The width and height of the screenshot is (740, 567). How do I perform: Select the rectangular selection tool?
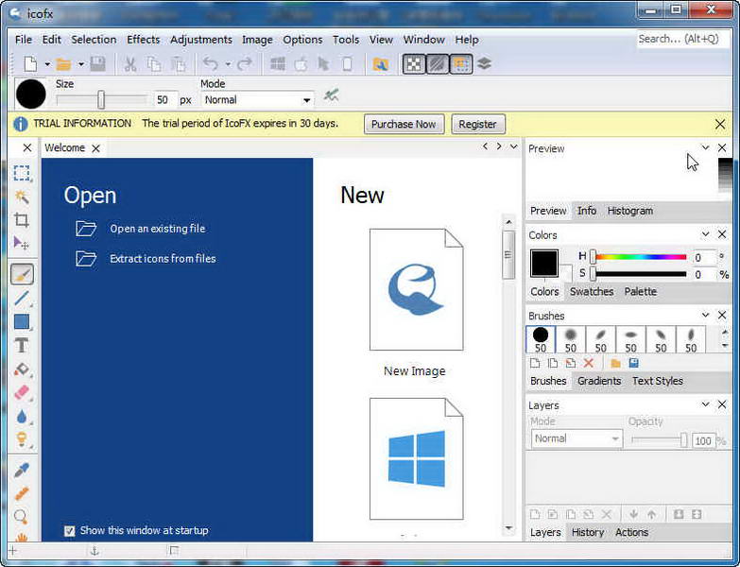tap(22, 173)
